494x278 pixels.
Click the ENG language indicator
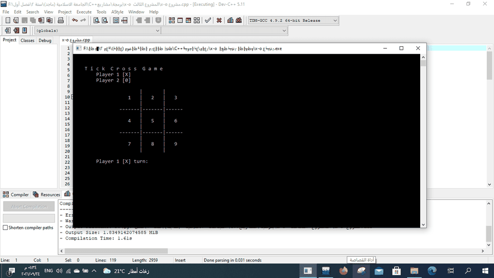[x=49, y=271]
